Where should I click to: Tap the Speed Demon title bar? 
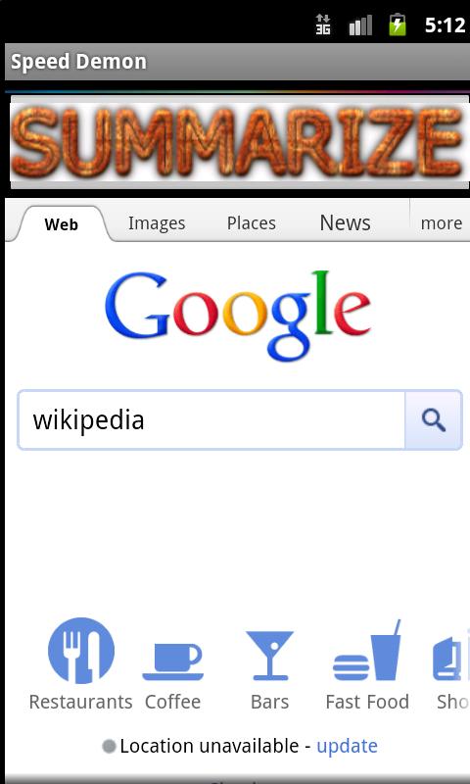tap(237, 62)
